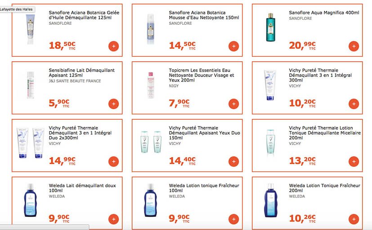This screenshot has width=372, height=230.
Task: Add Sensibiafine Lait Démaquillant to cart
Action: pyautogui.click(x=113, y=104)
